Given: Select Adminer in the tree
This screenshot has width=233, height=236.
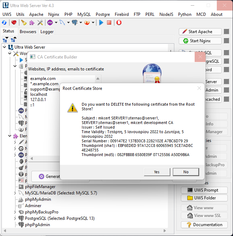Looking at the screenshot, I should click(x=33, y=206).
